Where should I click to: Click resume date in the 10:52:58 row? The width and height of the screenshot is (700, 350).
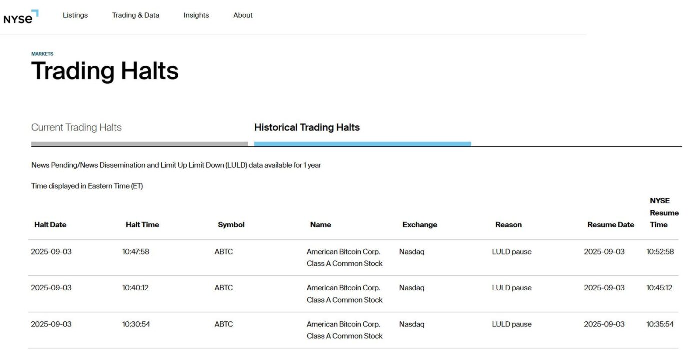coord(604,252)
